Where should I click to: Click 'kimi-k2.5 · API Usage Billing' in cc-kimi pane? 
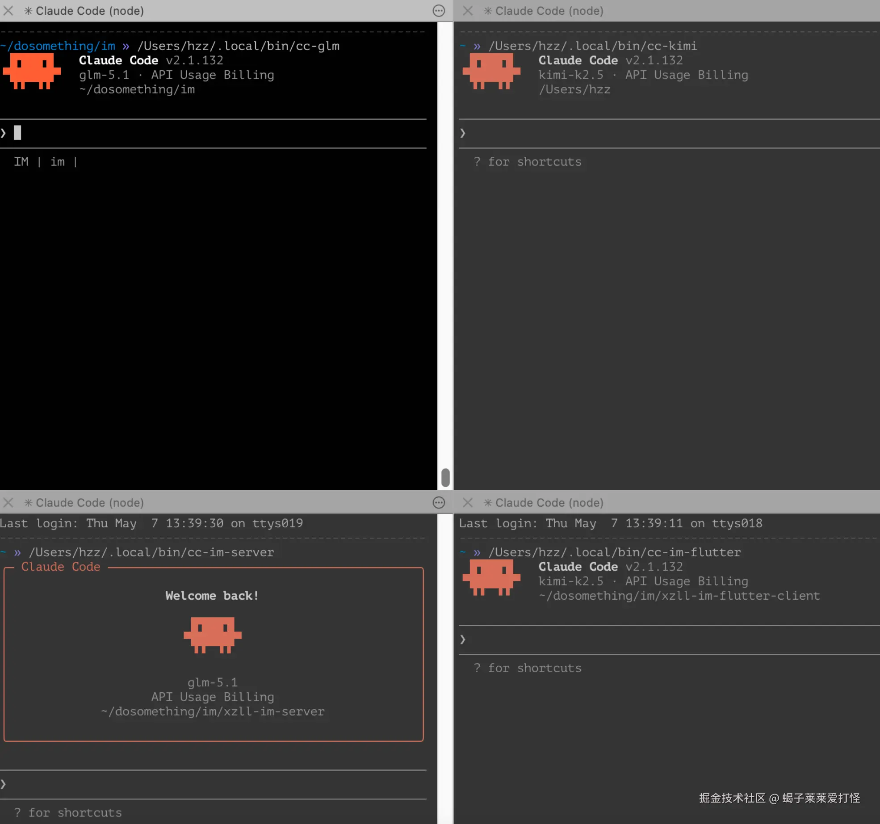(643, 75)
